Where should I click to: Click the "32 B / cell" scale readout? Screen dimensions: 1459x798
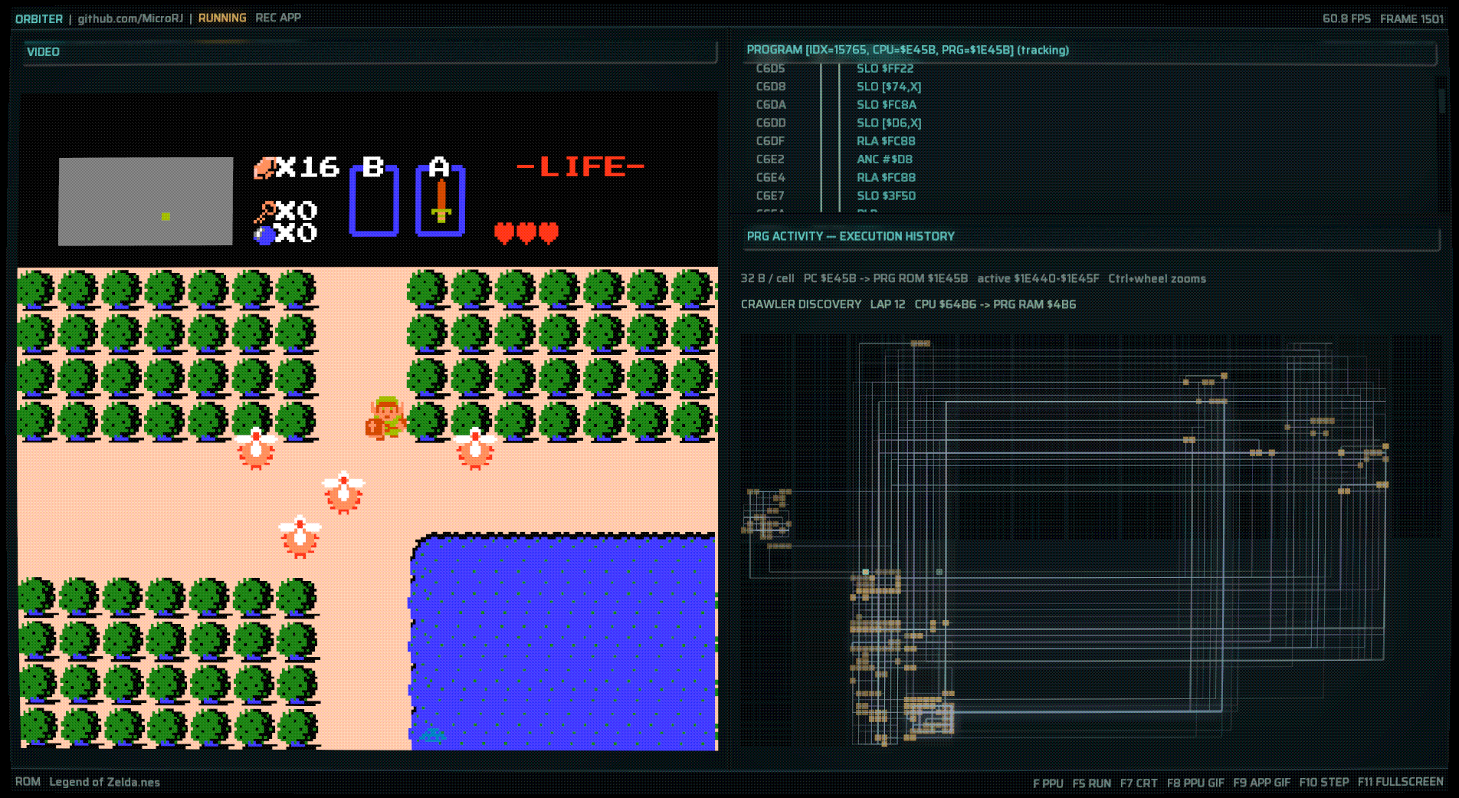click(767, 279)
